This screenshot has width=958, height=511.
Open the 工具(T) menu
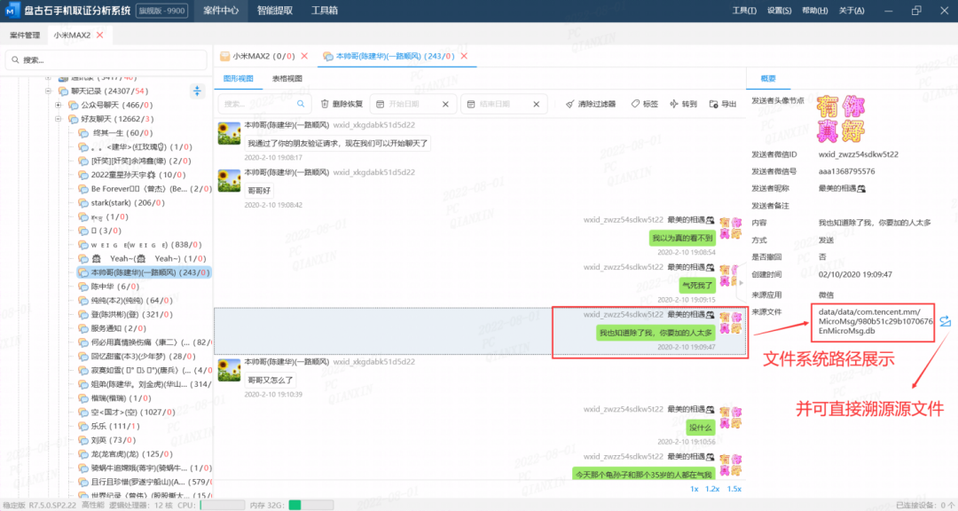click(743, 11)
